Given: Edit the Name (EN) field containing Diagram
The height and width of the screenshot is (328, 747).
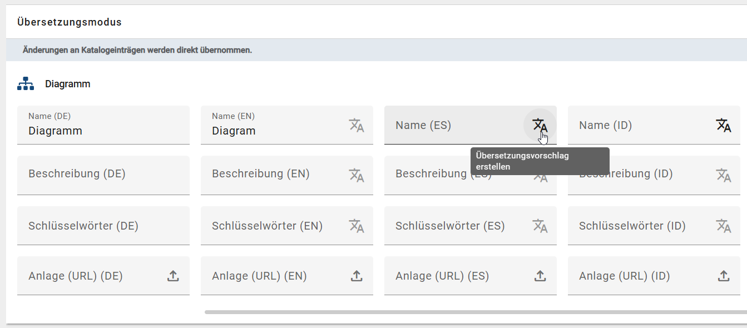Looking at the screenshot, I should click(261, 130).
